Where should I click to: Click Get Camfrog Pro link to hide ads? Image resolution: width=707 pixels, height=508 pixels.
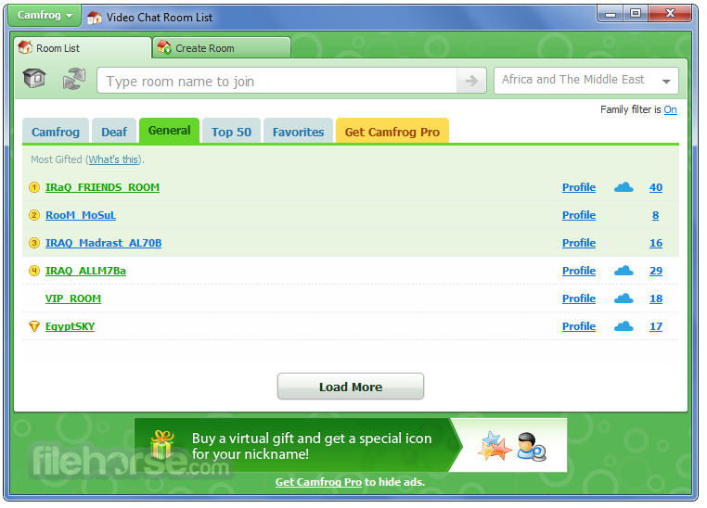[318, 482]
